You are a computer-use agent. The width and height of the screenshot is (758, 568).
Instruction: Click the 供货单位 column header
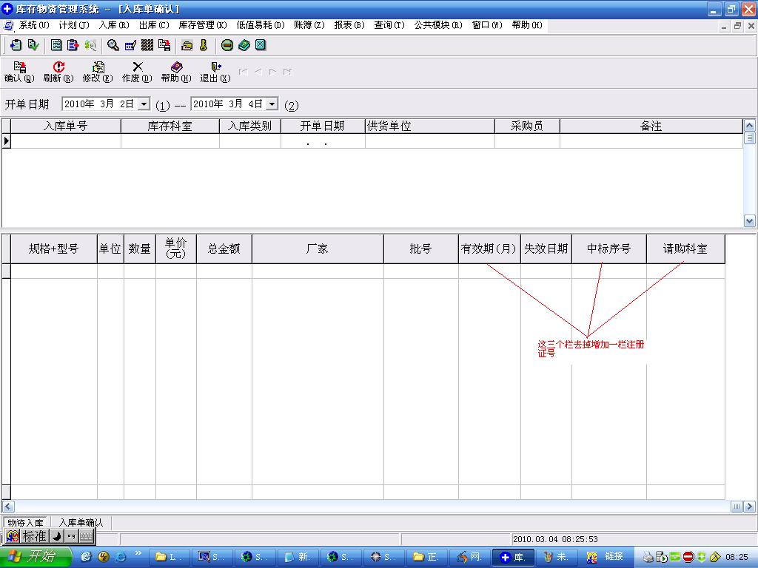(430, 126)
